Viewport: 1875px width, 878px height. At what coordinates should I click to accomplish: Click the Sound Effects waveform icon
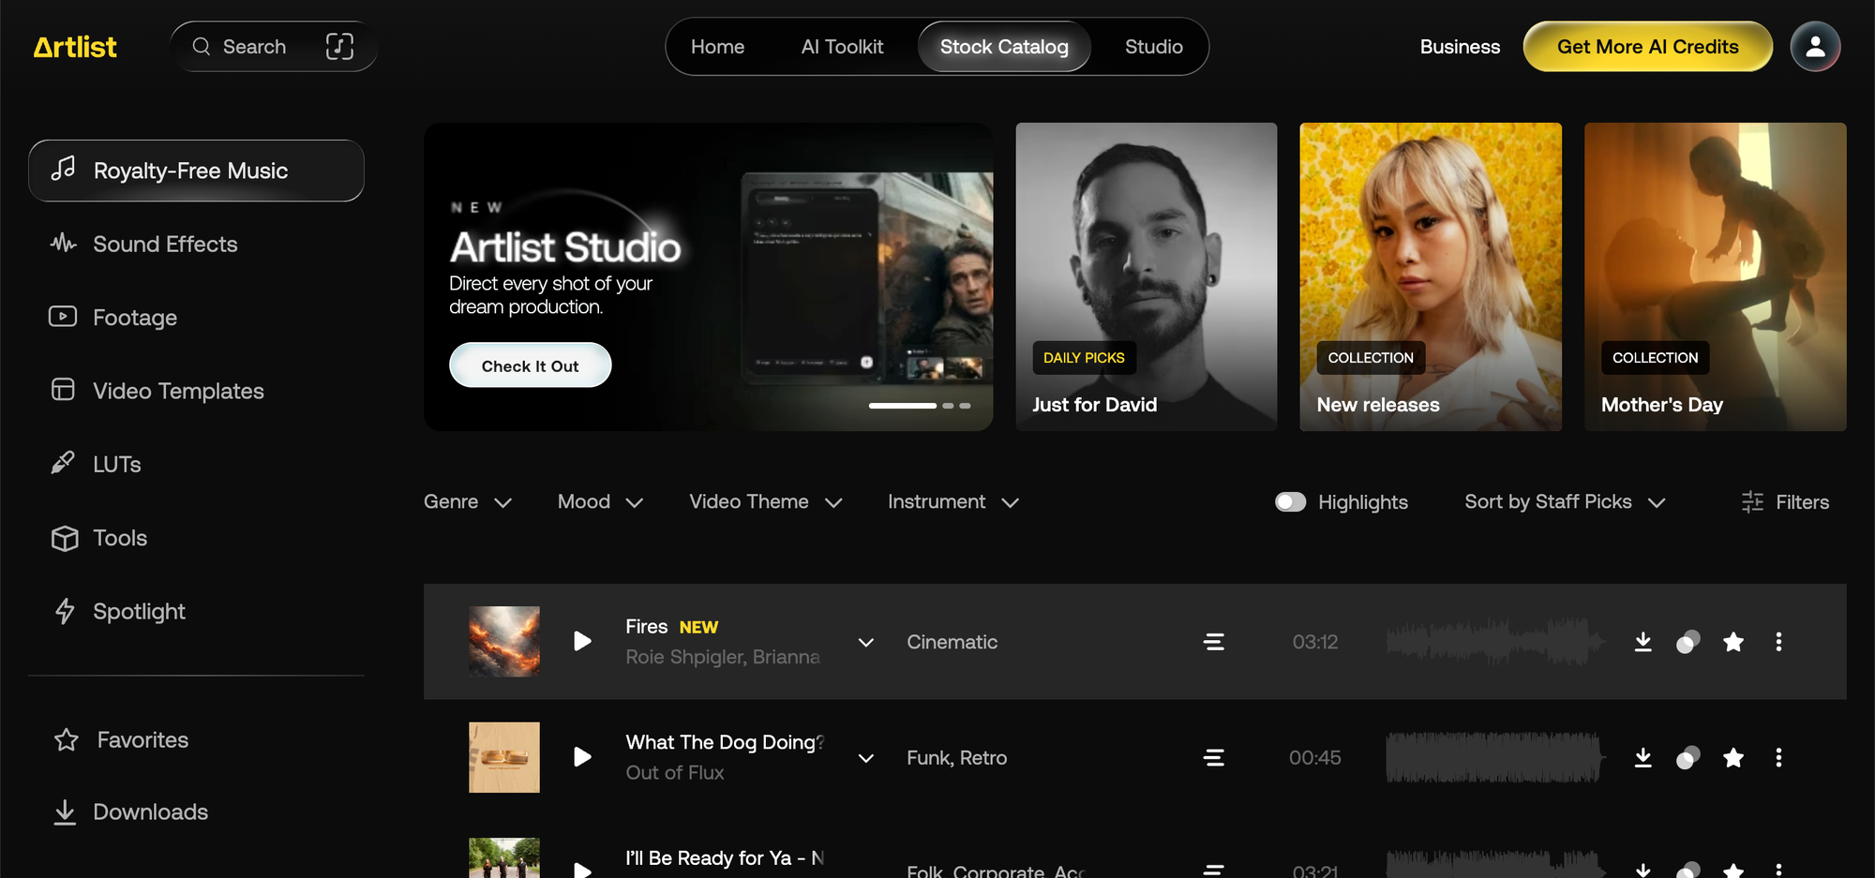pos(64,244)
